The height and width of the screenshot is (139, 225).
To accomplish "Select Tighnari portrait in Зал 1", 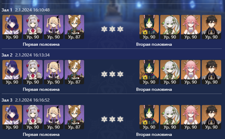I will click(x=149, y=27).
